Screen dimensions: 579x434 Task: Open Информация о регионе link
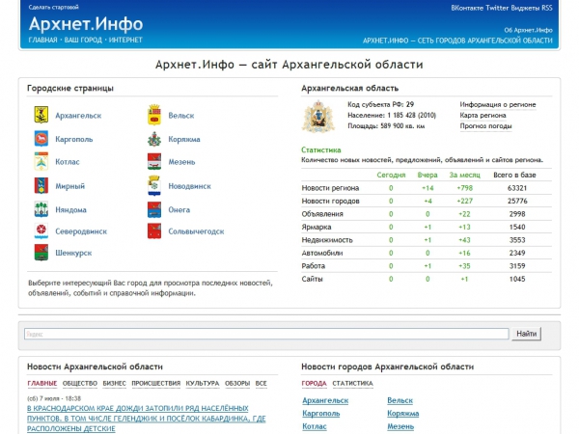[x=497, y=104]
